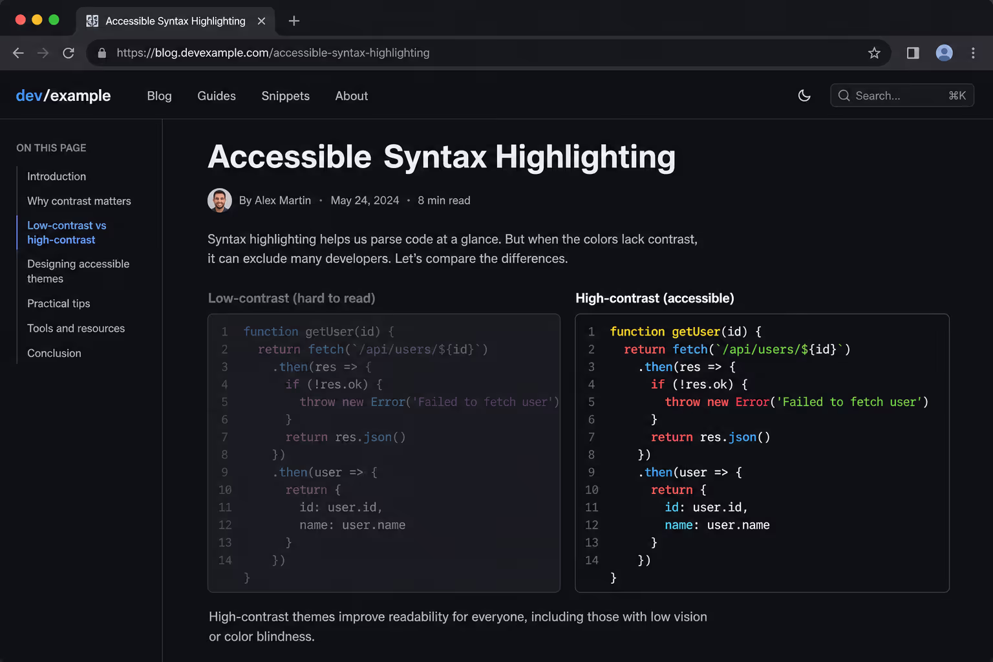Open a new tab with the plus icon
The image size is (993, 662).
pos(294,21)
